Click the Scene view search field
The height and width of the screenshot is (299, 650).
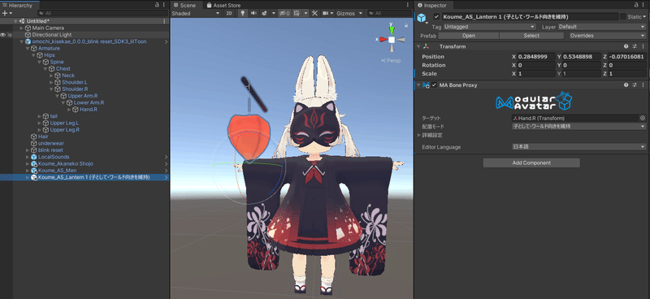(389, 13)
